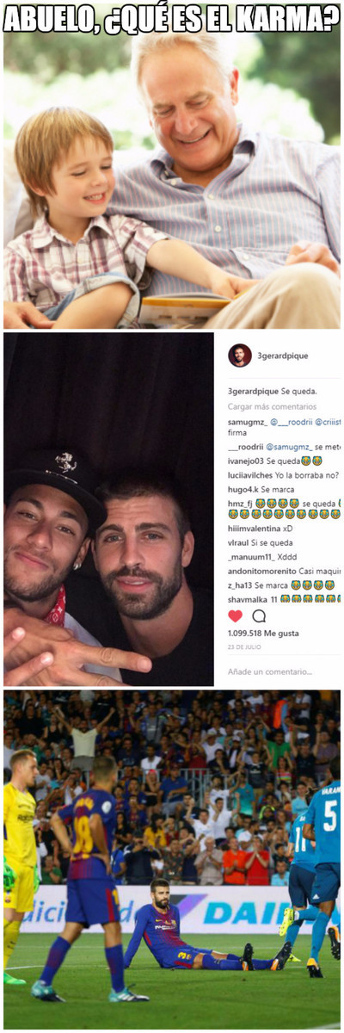Click the @___roodrii mention in samugmz_ comment
This screenshot has height=1033, width=344.
point(291,423)
